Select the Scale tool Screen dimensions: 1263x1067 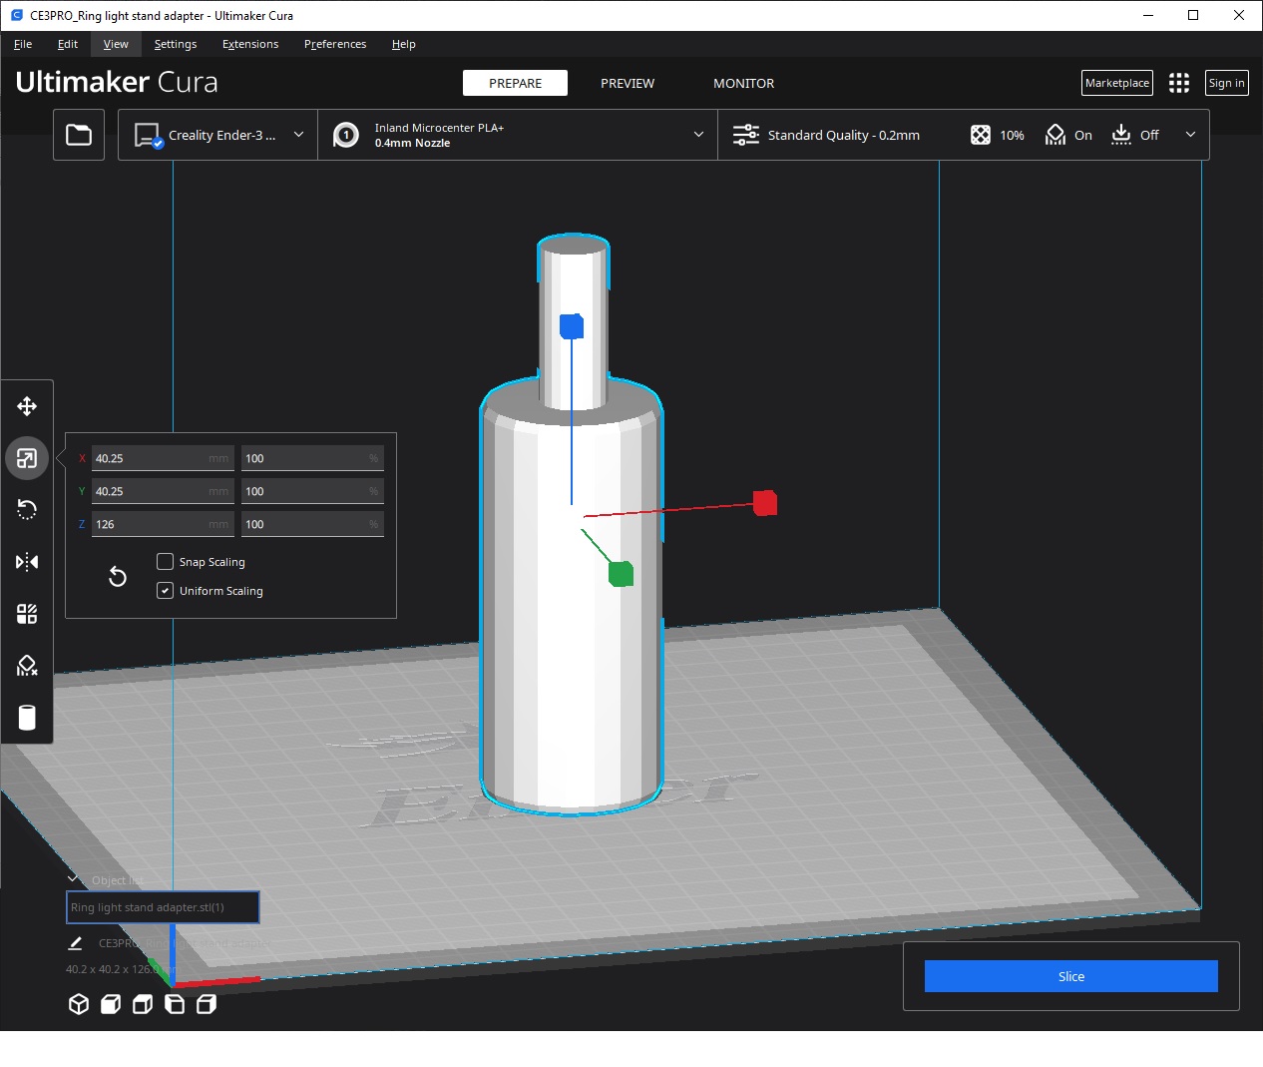(27, 458)
